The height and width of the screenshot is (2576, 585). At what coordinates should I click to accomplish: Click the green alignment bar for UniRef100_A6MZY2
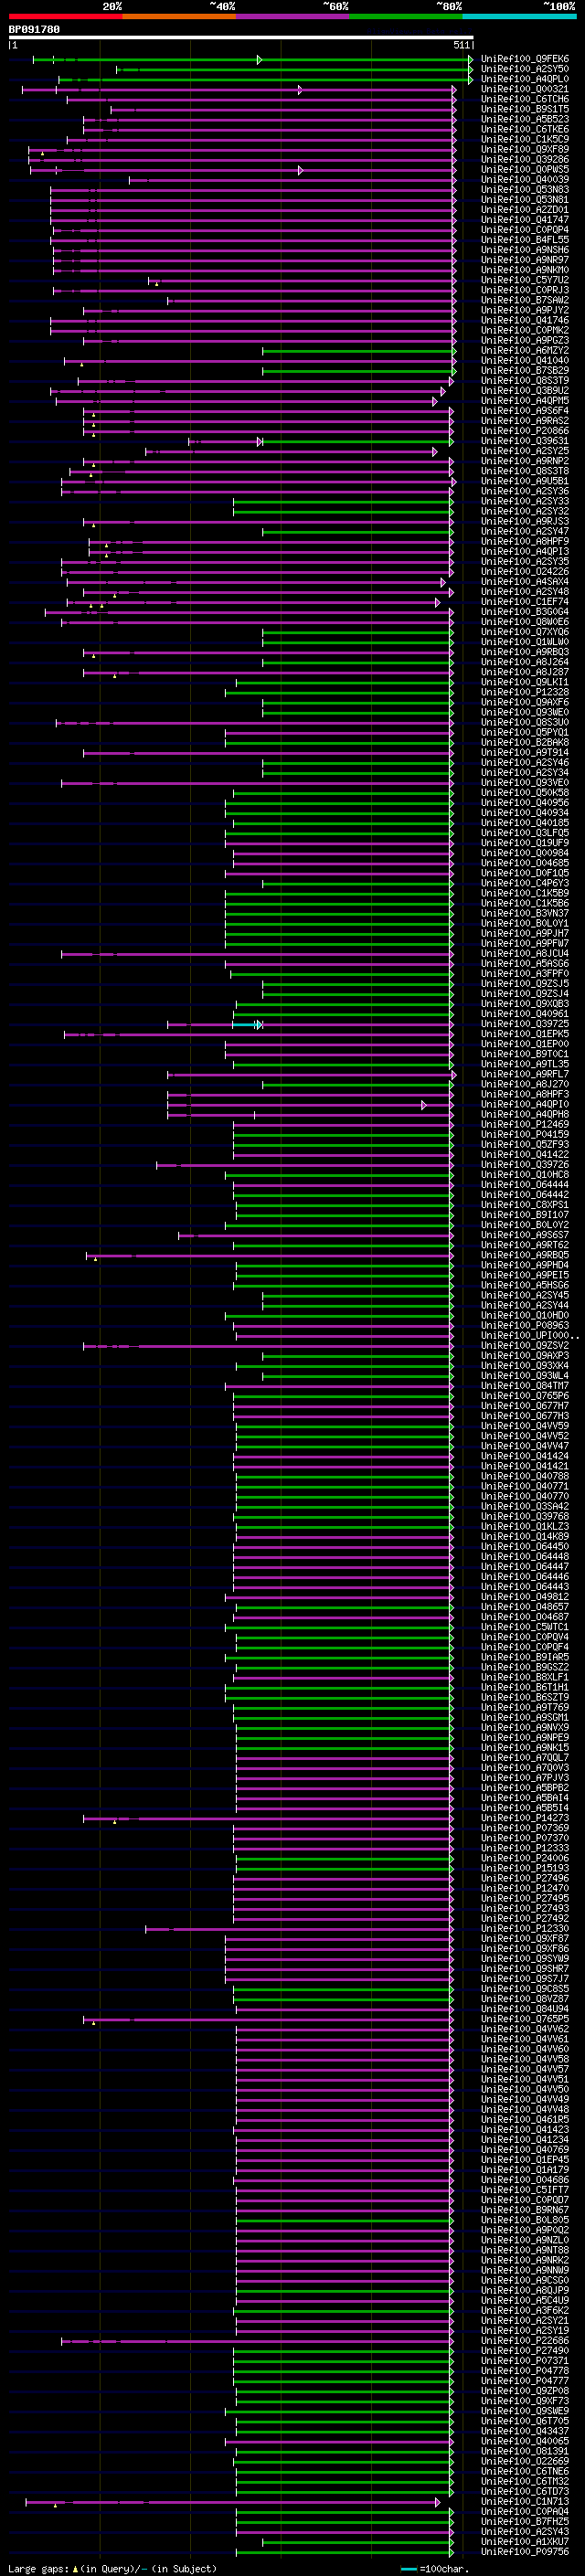coord(358,351)
